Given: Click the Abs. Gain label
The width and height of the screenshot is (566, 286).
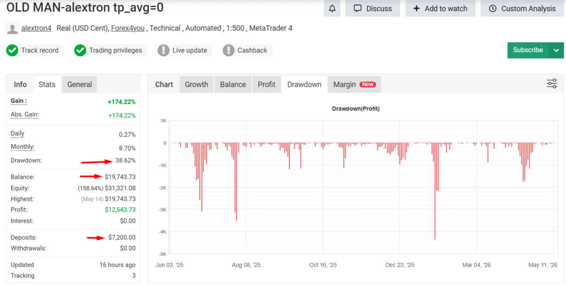Looking at the screenshot, I should pos(25,114).
